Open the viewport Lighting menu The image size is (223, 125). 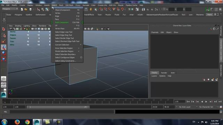pos(26,26)
